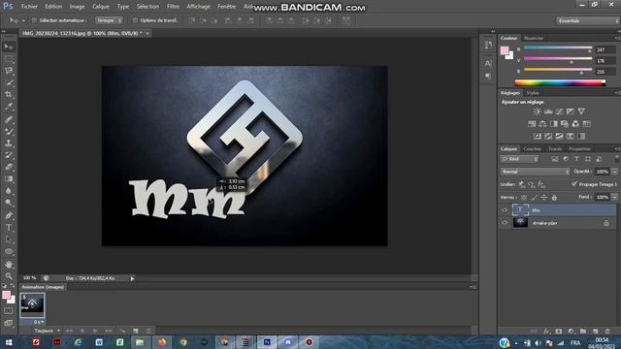This screenshot has width=621, height=349.
Task: Click the foreground color swatch in Couleur panel
Action: point(505,50)
